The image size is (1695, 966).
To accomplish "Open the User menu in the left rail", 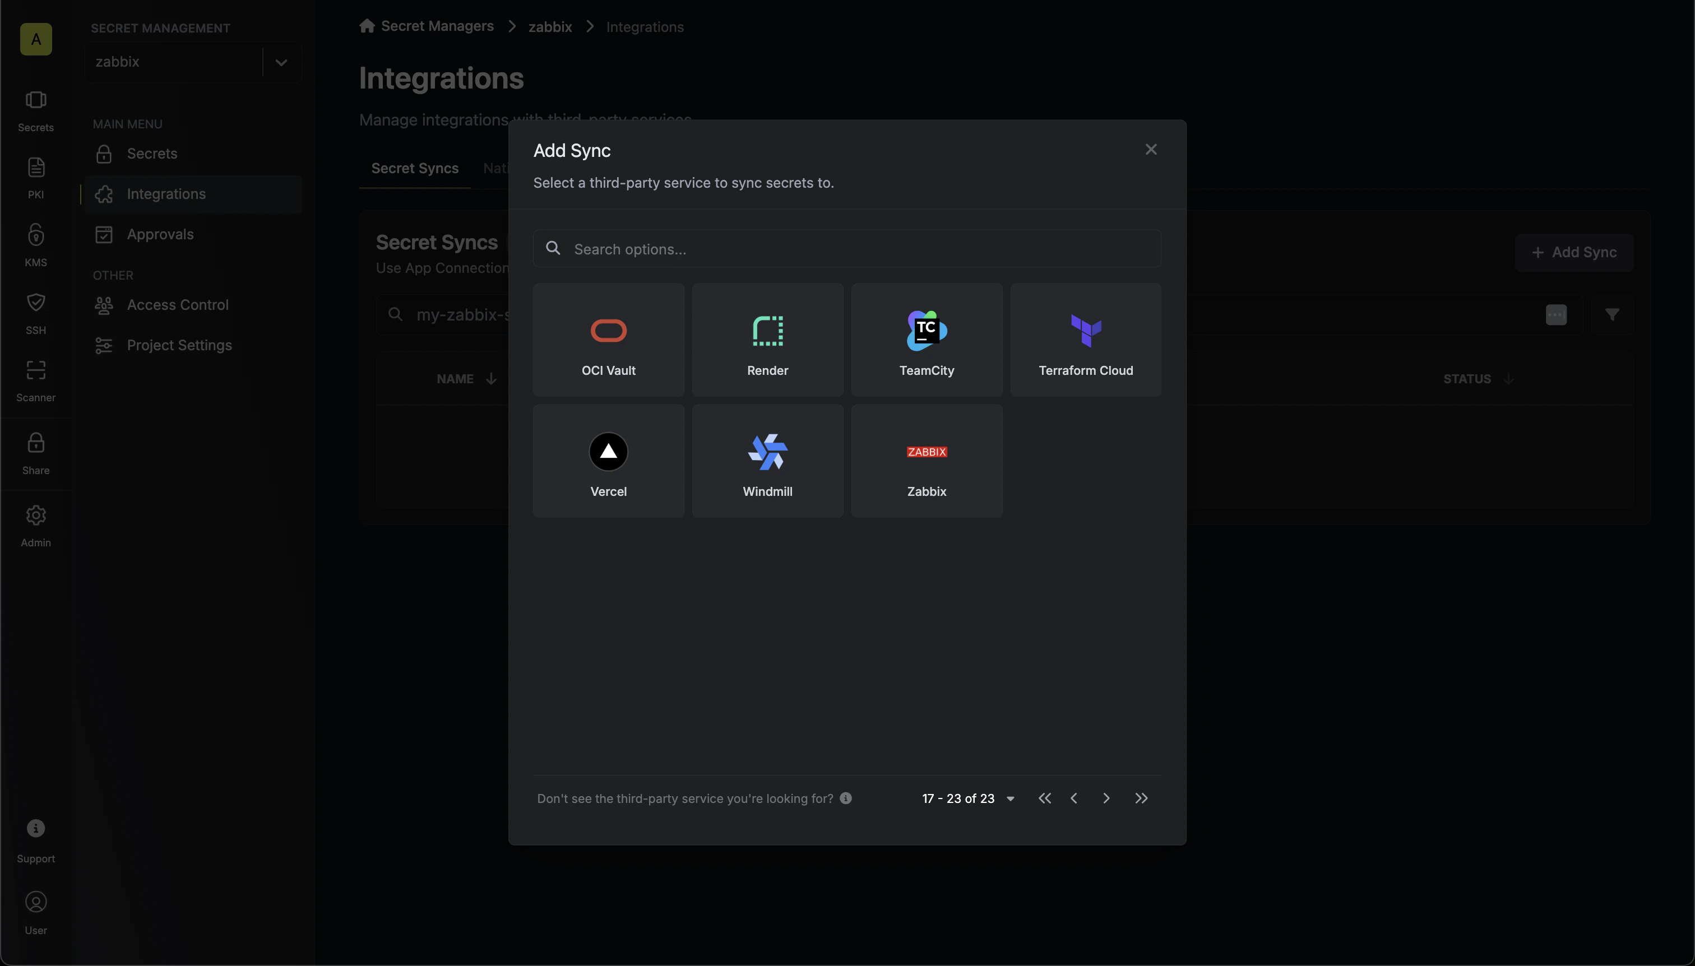I will click(36, 913).
